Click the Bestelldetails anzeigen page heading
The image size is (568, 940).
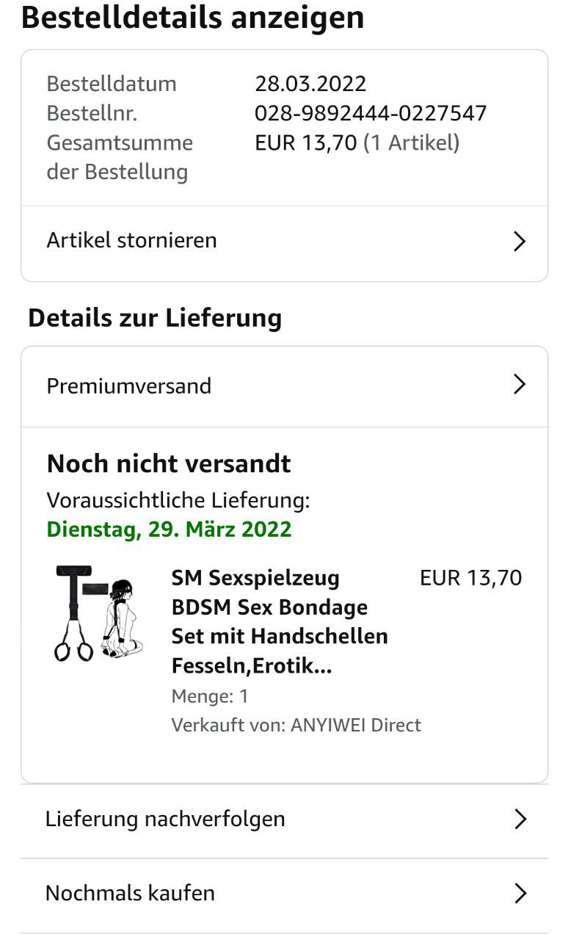[x=192, y=18]
